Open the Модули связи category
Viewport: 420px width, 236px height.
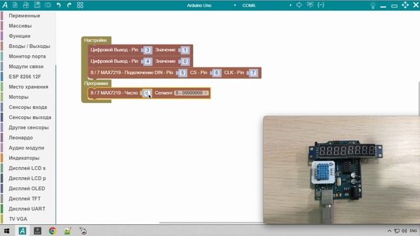pos(26,67)
